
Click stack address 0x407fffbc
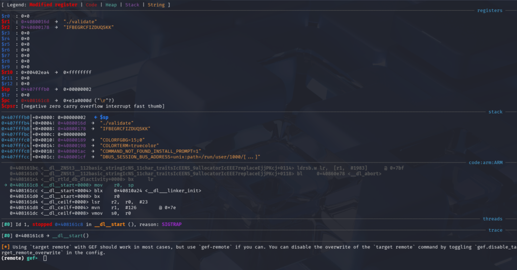(16, 135)
